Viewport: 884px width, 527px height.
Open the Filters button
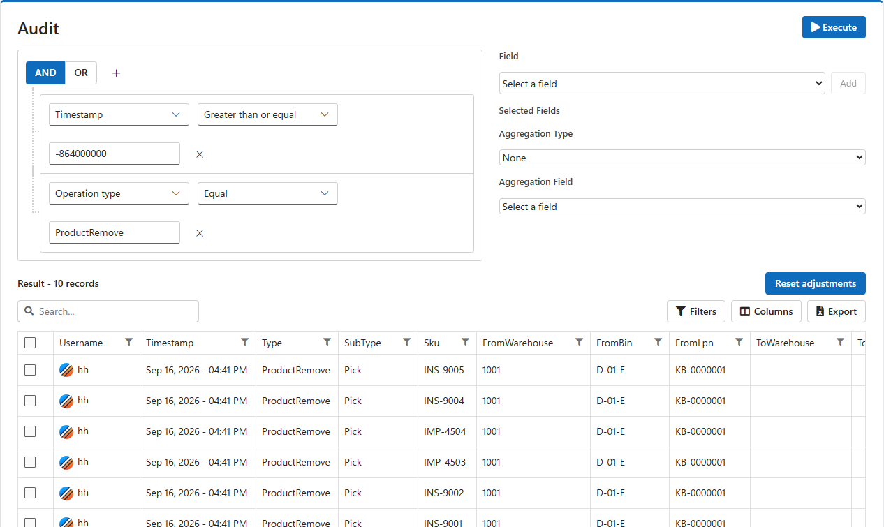[x=696, y=311]
